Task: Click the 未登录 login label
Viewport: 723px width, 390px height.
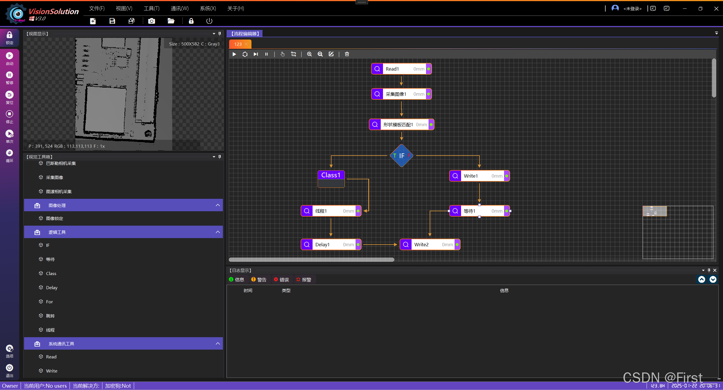Action: pos(632,9)
